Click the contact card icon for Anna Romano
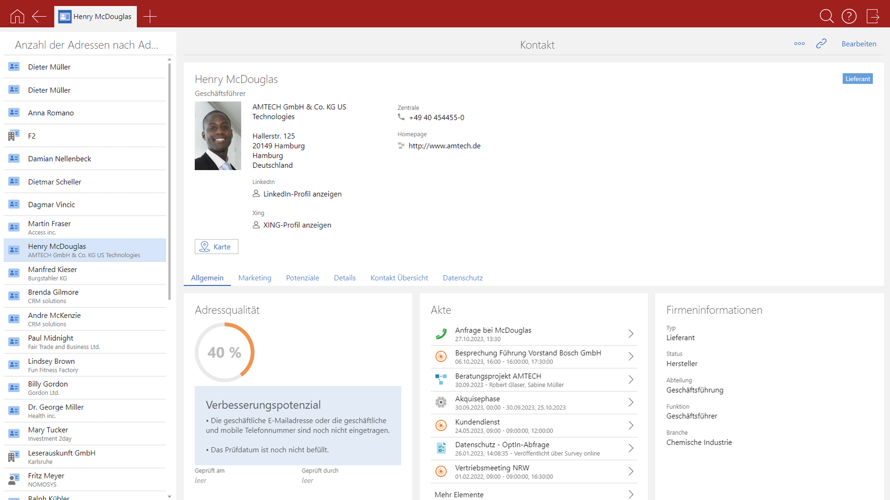This screenshot has height=500, width=890. click(x=14, y=112)
